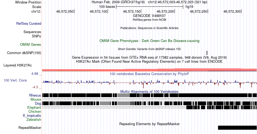Screen dimensions: 257x134
Task: Click the SNPs track label
Action: pyautogui.click(x=37, y=36)
